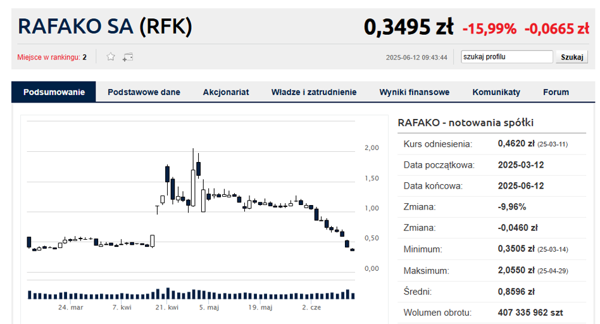This screenshot has height=324, width=600.
Task: Go to the Władze i zatrudnienie tab
Action: (314, 92)
